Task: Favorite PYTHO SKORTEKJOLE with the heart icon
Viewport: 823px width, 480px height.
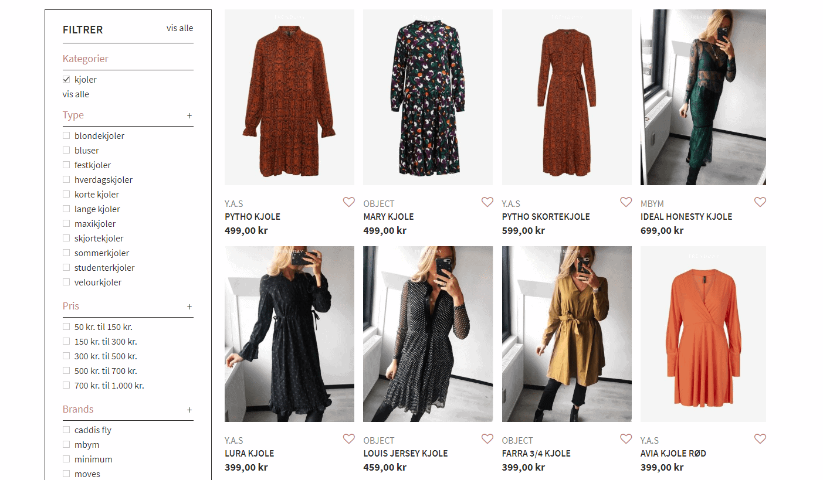Action: [626, 202]
